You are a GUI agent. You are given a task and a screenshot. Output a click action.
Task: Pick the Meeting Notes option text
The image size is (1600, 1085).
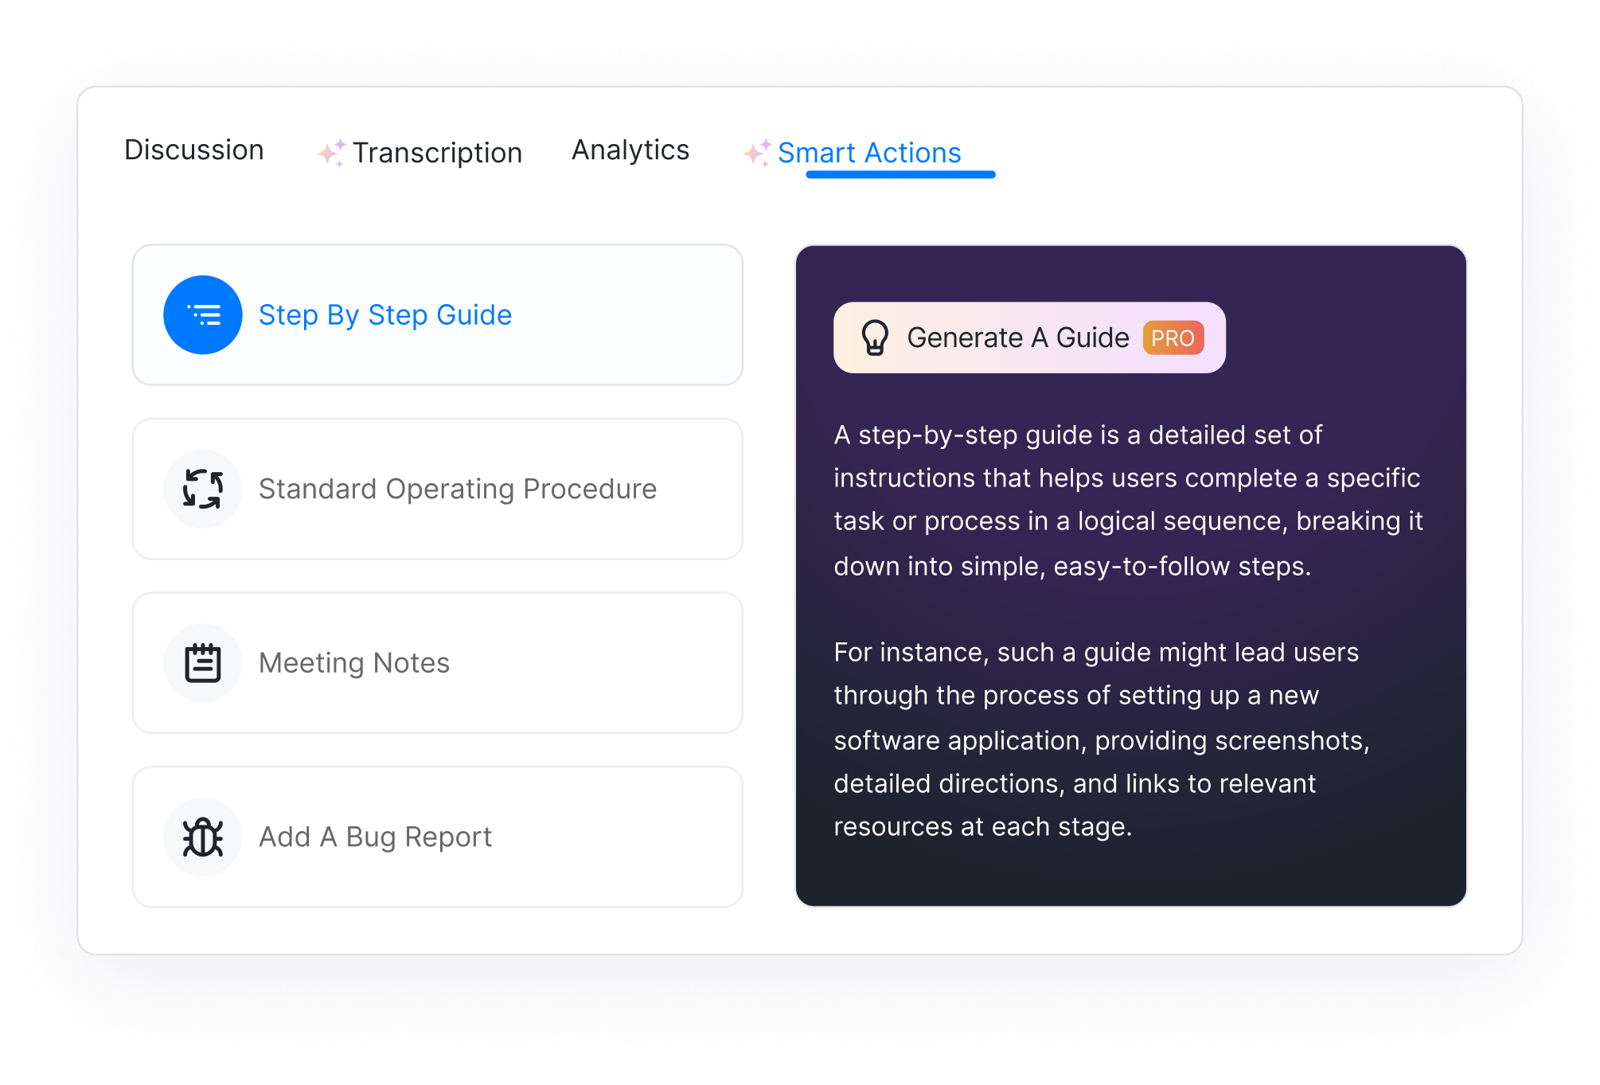coord(354,663)
